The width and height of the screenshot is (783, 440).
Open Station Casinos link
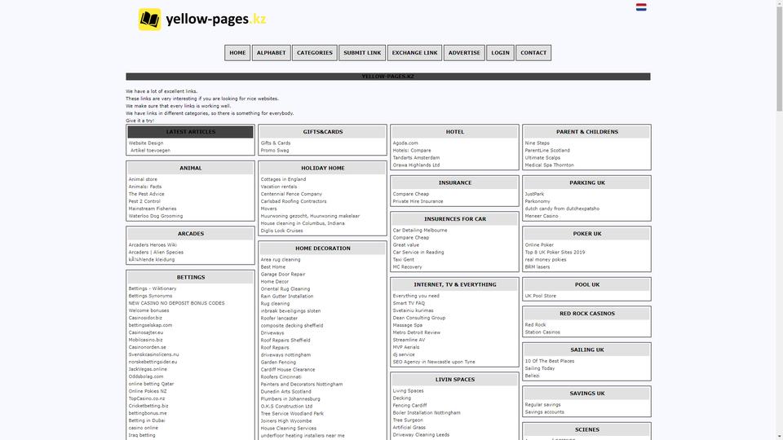coord(542,332)
